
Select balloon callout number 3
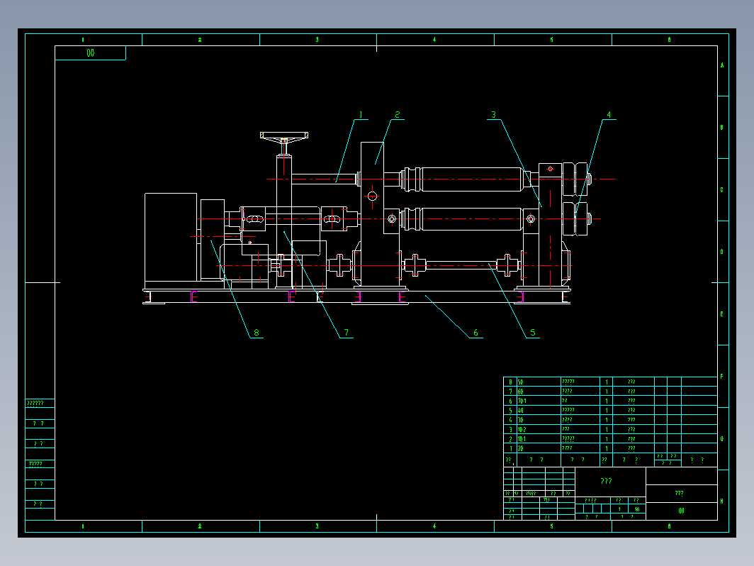point(493,115)
